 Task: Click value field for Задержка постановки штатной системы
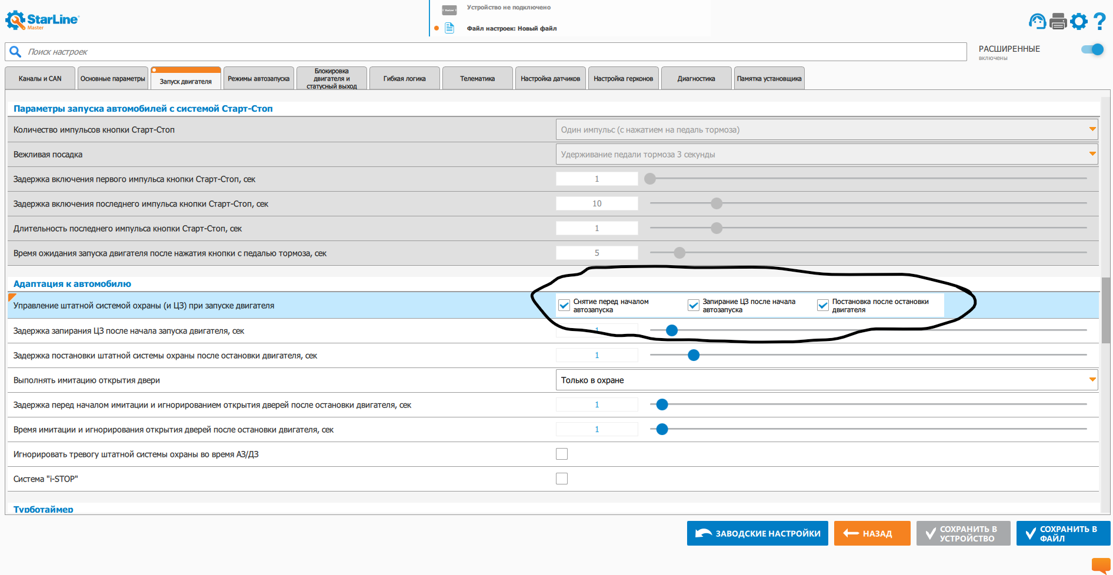(x=597, y=355)
